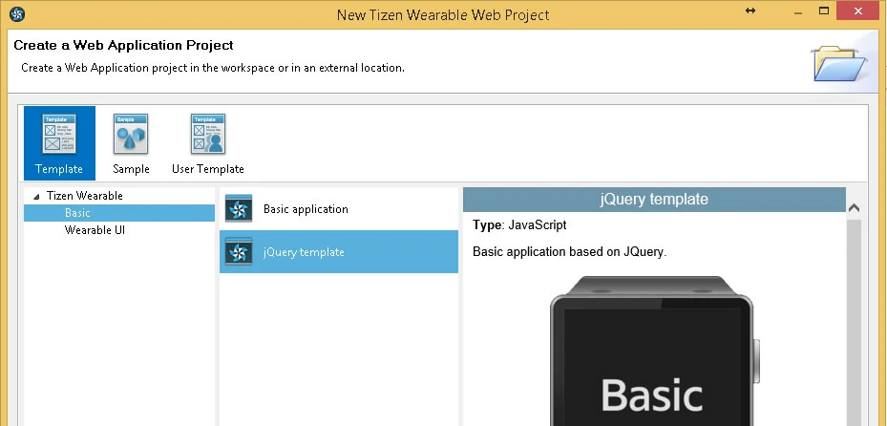Viewport: 887px width, 426px height.
Task: Maximize the New Tizen Wearable Web Project window
Action: point(824,11)
